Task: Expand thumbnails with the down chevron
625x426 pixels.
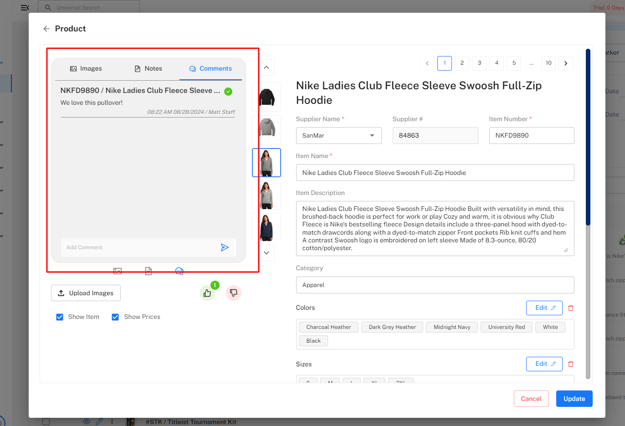Action: click(x=266, y=253)
